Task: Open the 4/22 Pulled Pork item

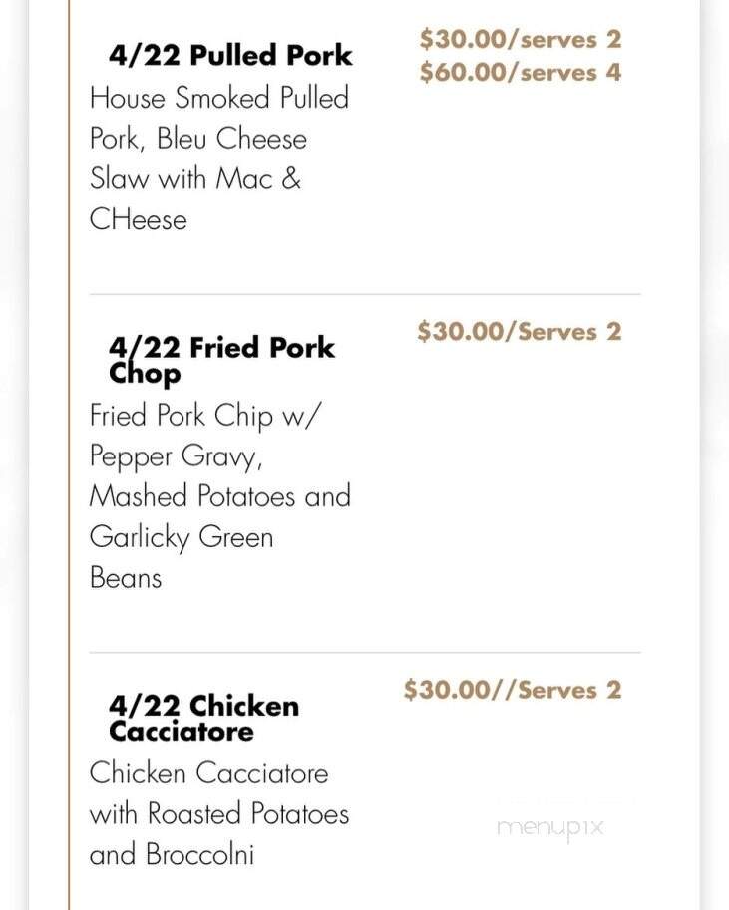Action: (x=230, y=55)
